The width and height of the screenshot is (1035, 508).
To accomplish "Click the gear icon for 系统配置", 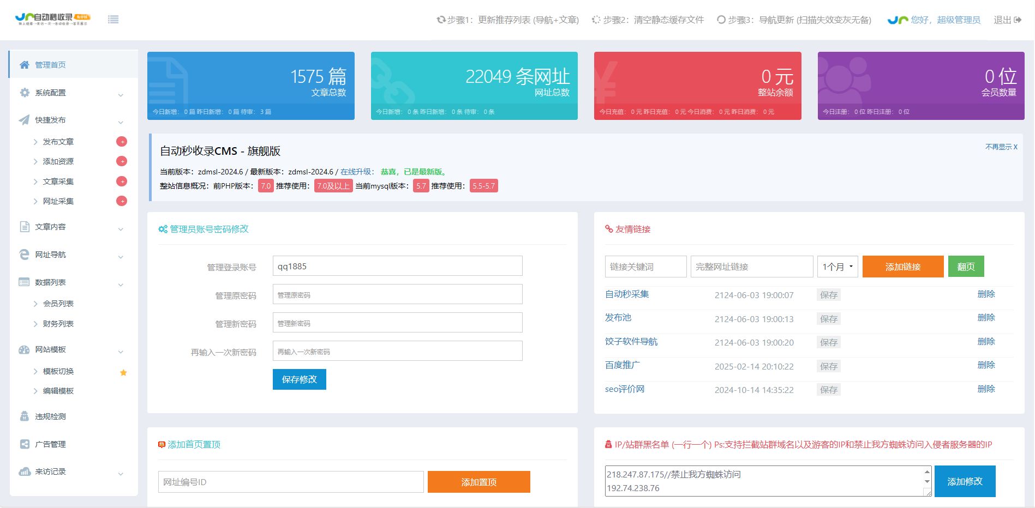I will click(25, 93).
